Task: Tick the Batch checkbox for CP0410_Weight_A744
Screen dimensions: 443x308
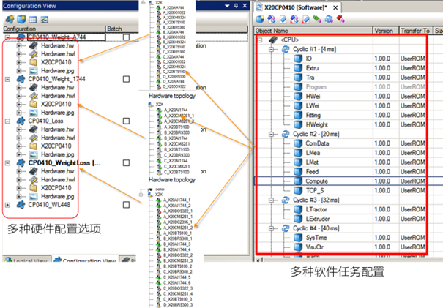Action: [x=126, y=37]
